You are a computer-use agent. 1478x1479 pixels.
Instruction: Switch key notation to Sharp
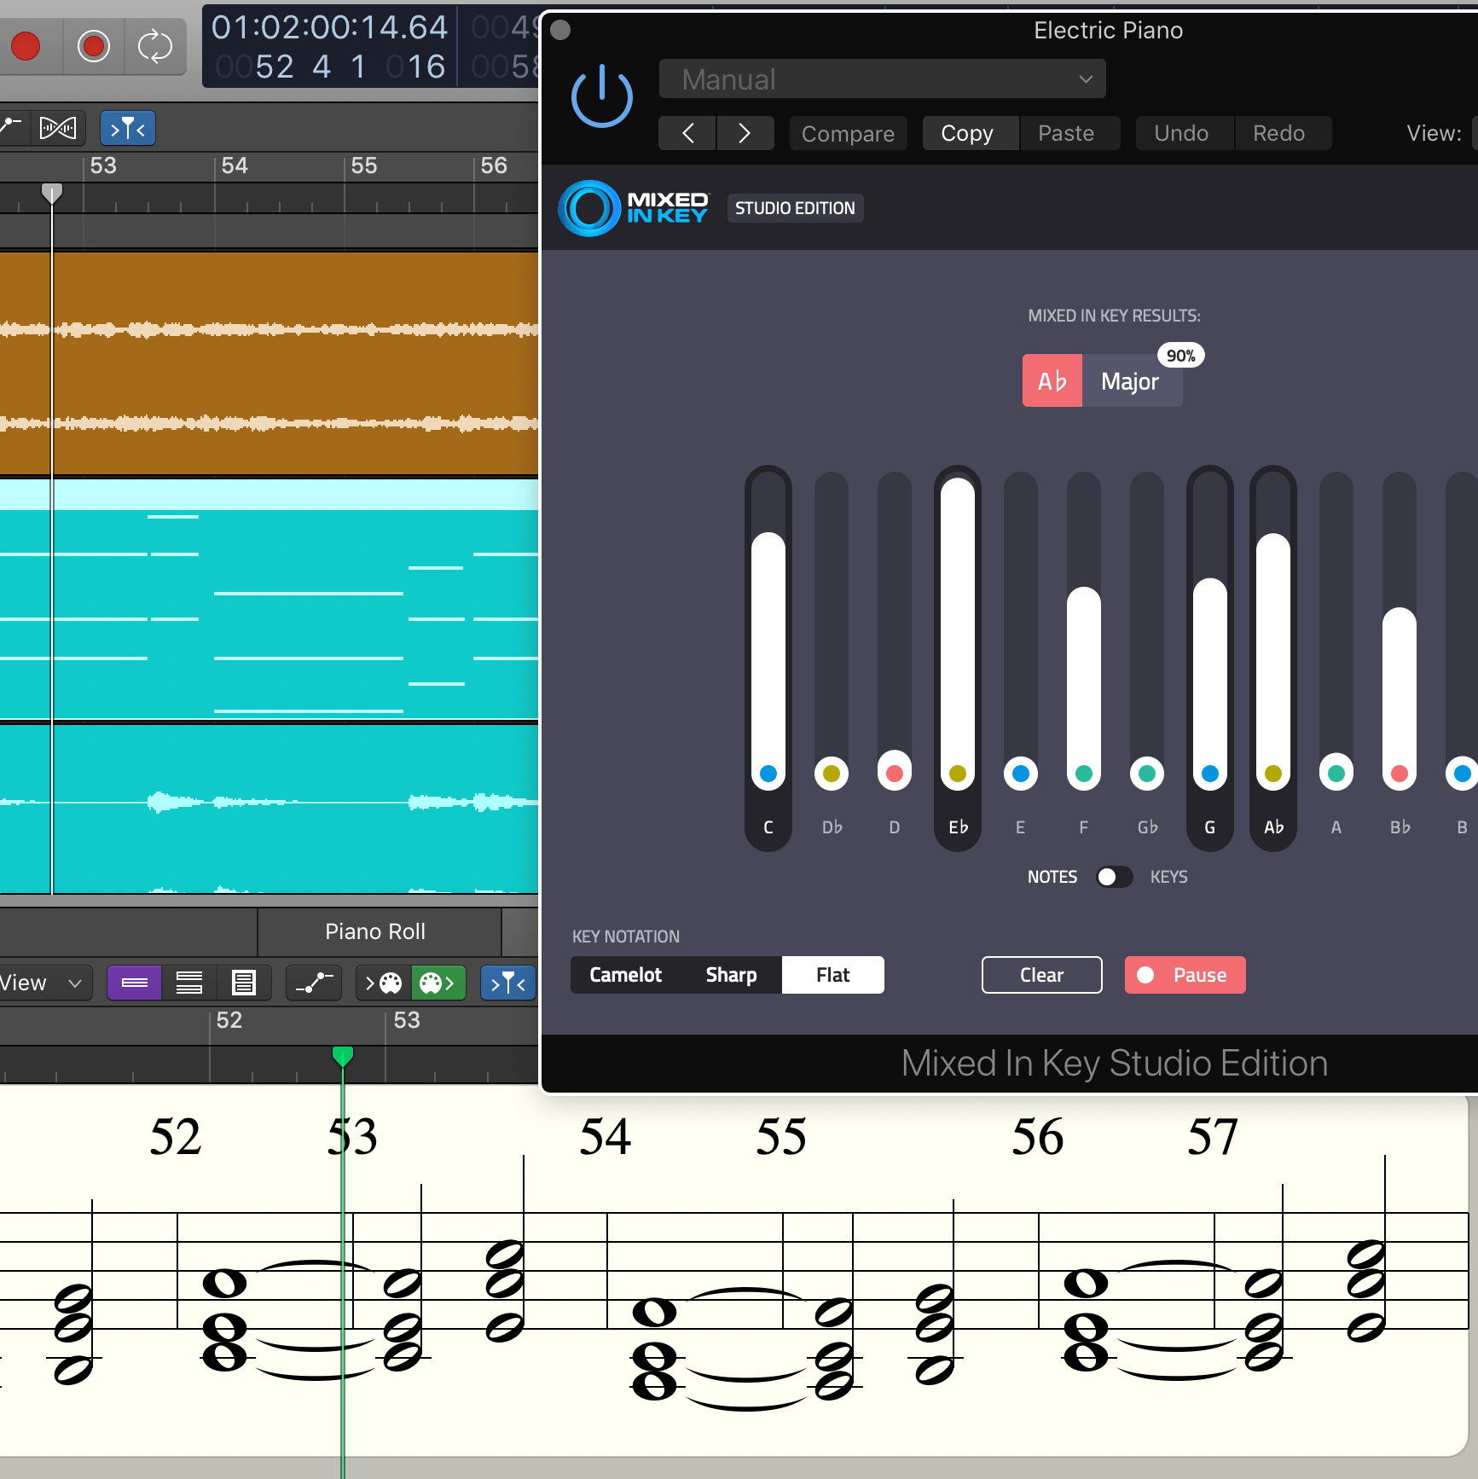coord(731,975)
